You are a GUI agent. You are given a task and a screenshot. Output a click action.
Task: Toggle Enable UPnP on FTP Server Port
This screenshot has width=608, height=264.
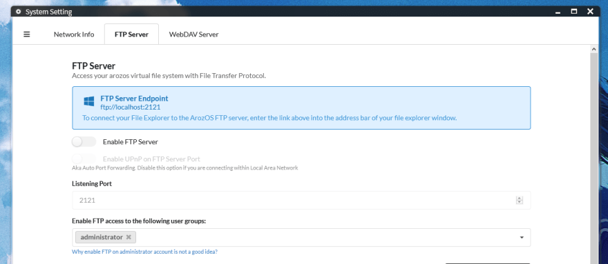pyautogui.click(x=84, y=159)
